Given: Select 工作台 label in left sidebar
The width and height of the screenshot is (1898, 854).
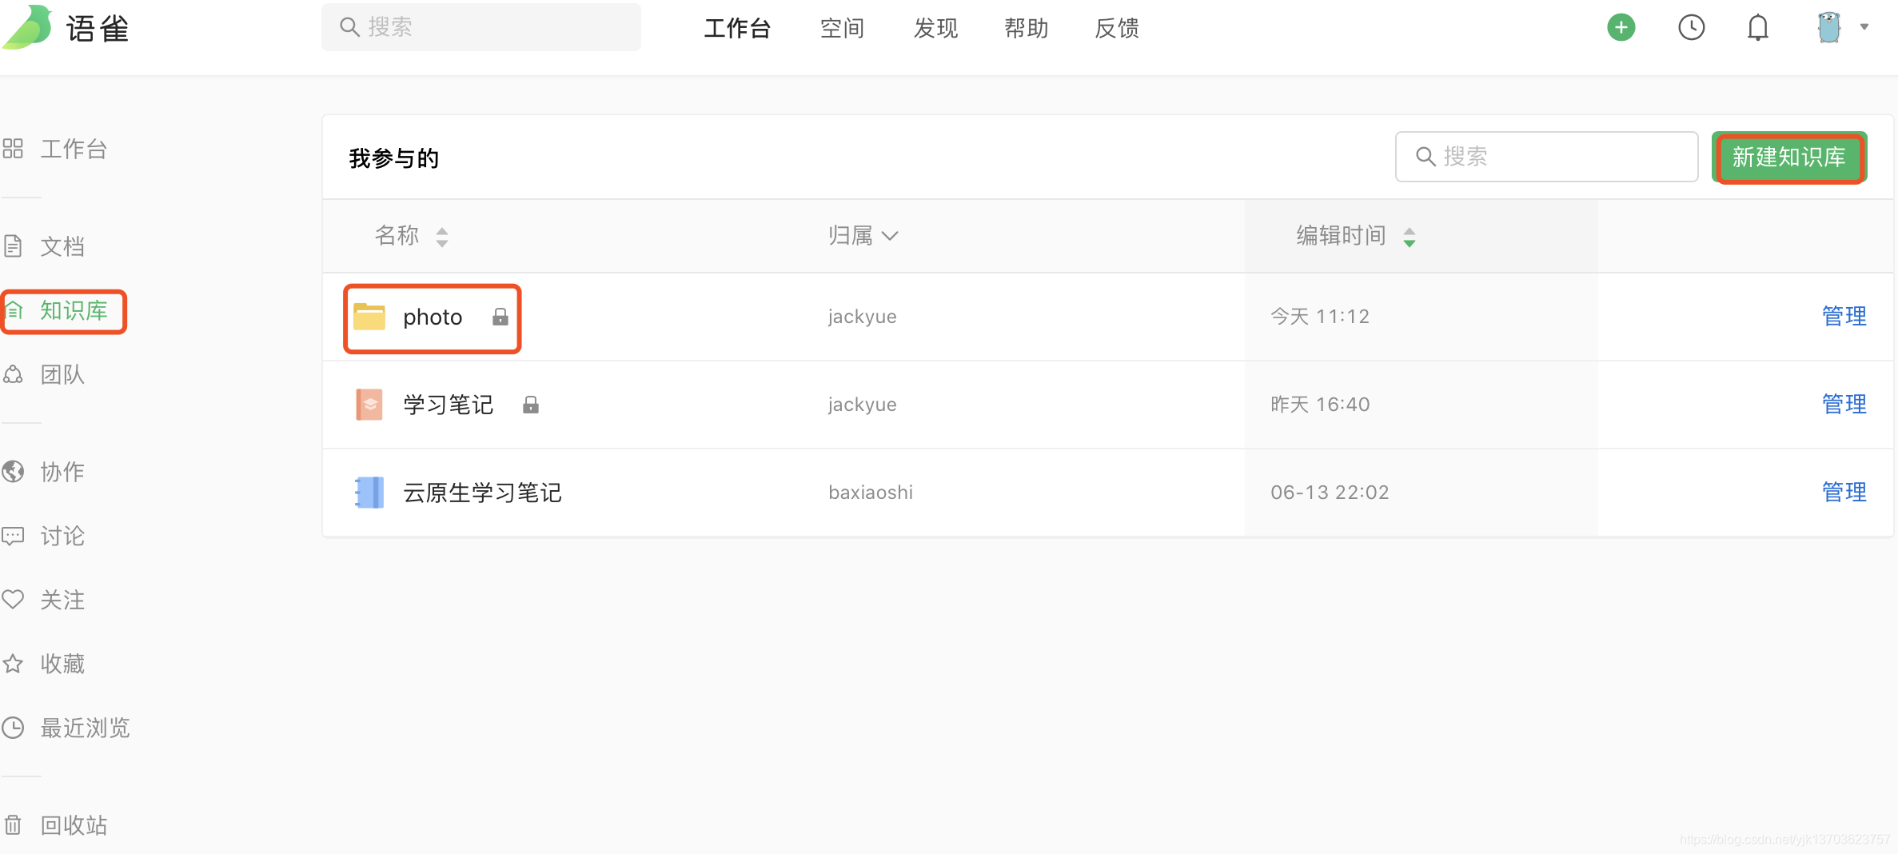Looking at the screenshot, I should [74, 149].
